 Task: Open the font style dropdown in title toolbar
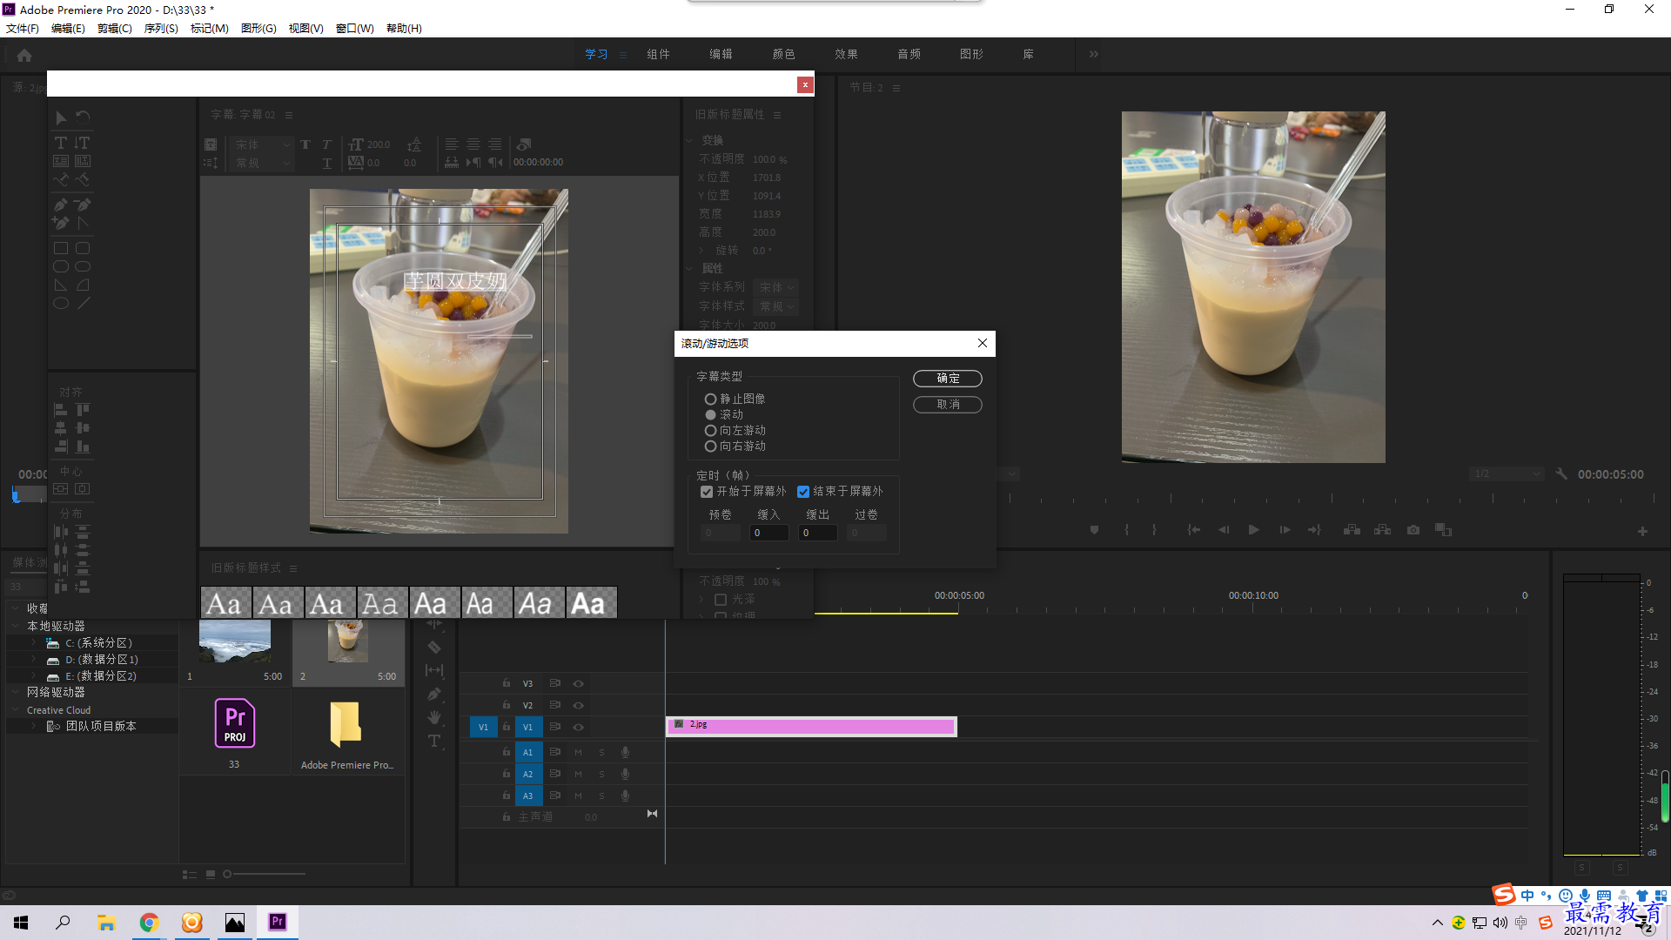click(x=262, y=163)
